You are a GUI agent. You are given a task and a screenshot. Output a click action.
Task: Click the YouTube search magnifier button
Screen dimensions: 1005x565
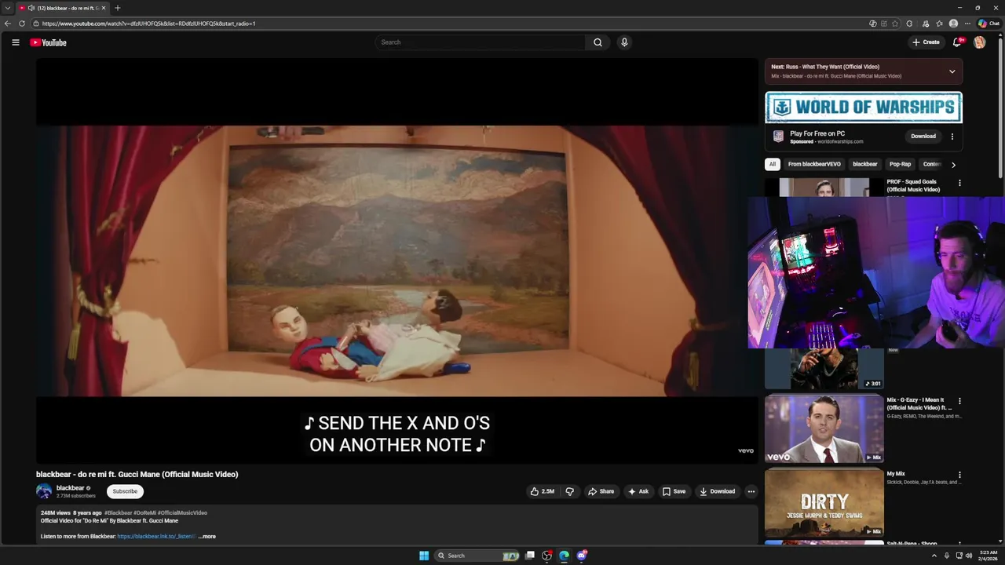click(x=598, y=42)
